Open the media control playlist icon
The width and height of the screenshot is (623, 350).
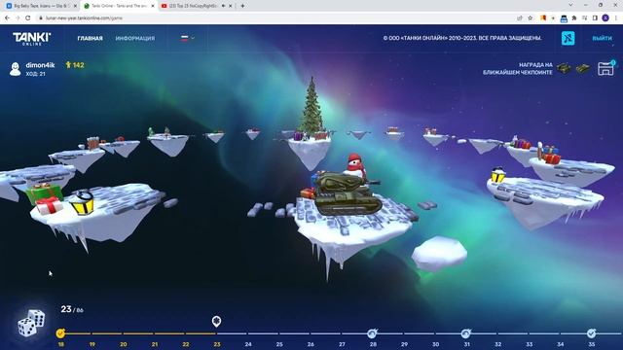[x=584, y=18]
